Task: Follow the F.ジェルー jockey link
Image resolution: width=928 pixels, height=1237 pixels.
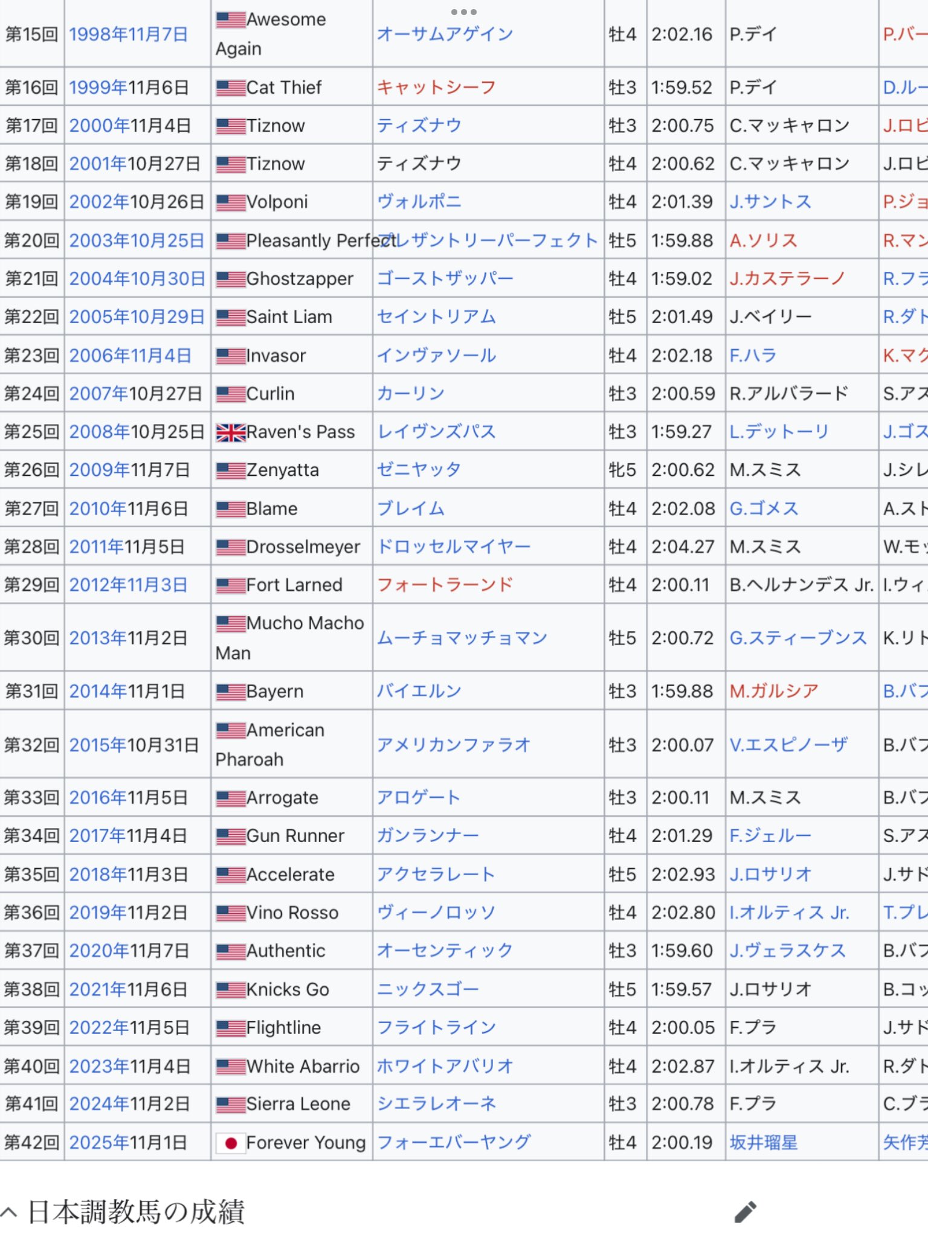Action: 770,836
